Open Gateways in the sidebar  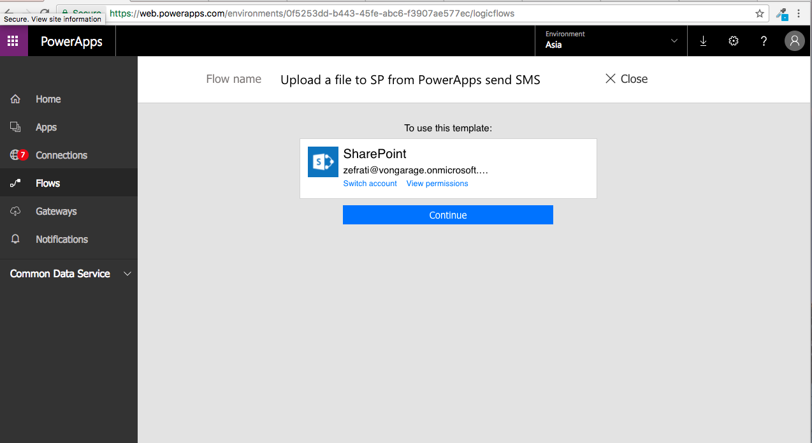56,212
